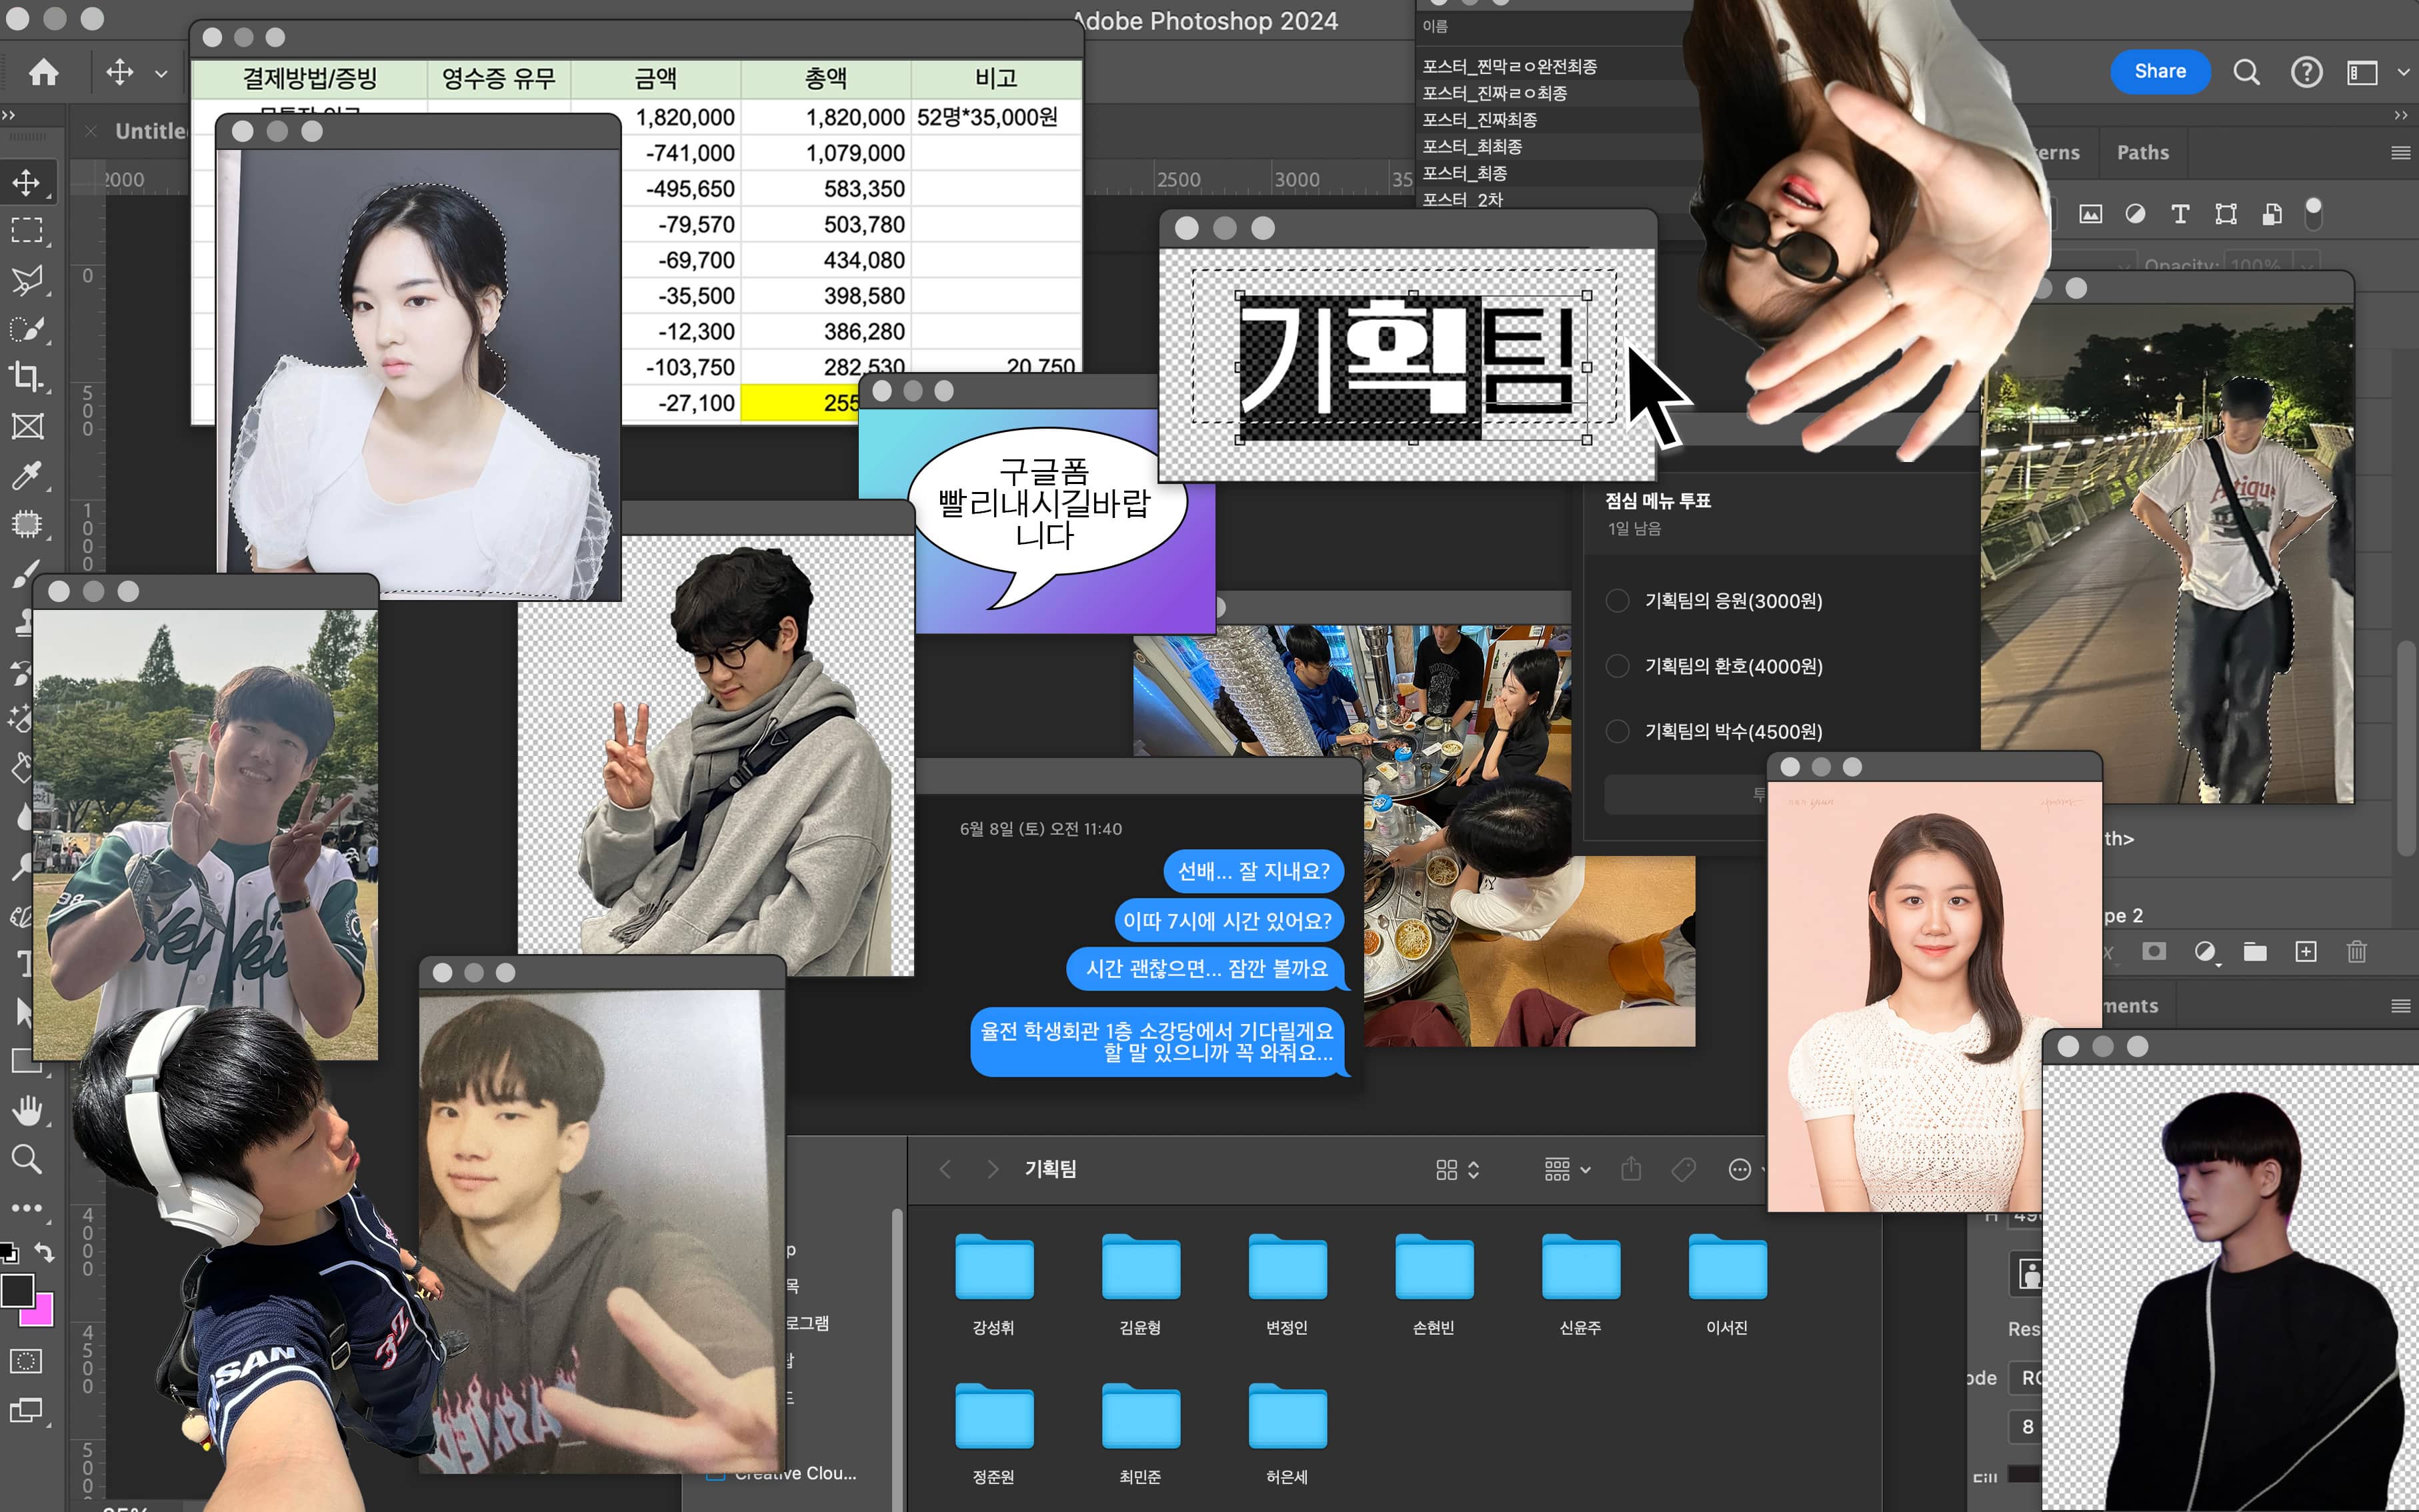Click the blue Share button
Screen dimensions: 2419x1512
point(2159,71)
